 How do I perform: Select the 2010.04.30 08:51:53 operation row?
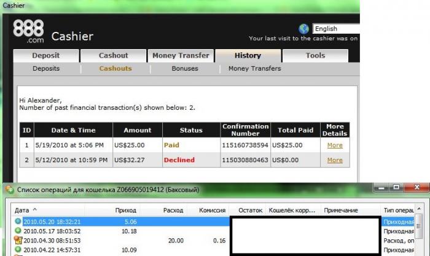(x=214, y=241)
